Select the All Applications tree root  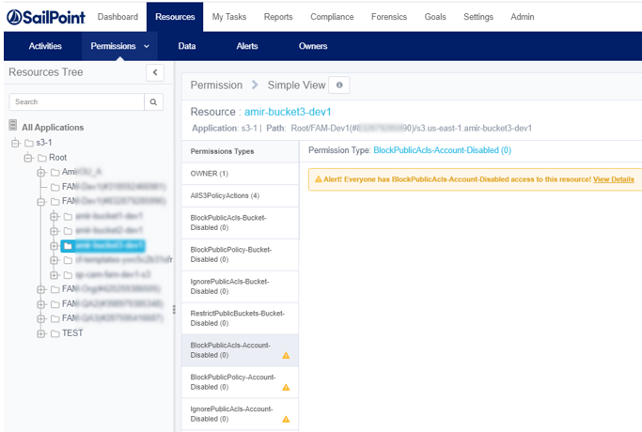[53, 128]
